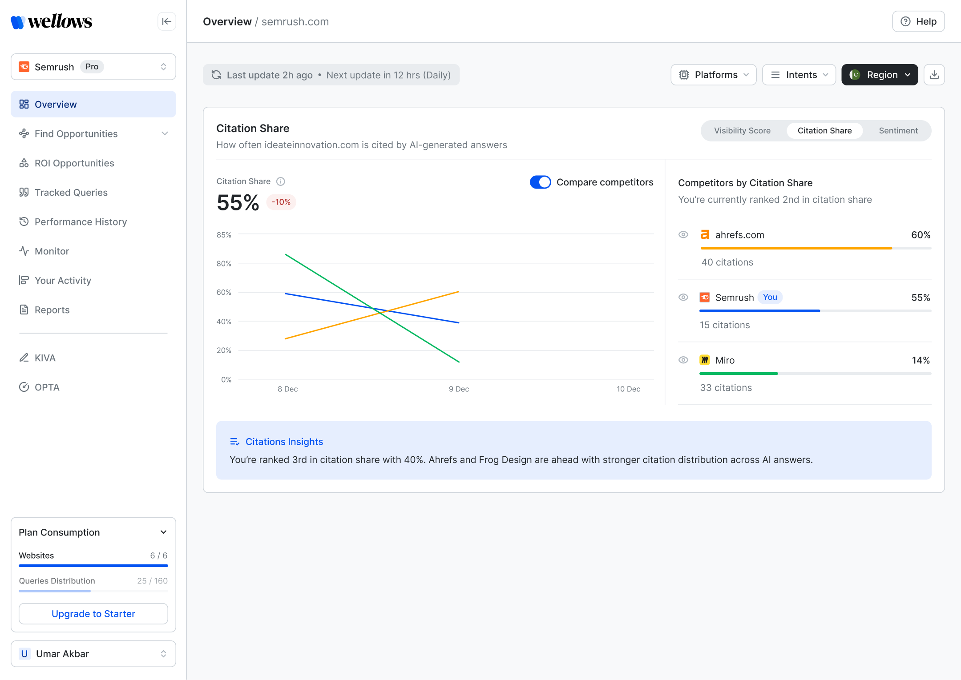Click the 9 Dec chart axis label

[x=459, y=389]
